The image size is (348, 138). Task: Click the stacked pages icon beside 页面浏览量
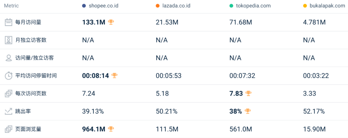(8, 129)
